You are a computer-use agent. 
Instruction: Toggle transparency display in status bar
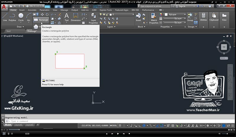tap(173, 126)
